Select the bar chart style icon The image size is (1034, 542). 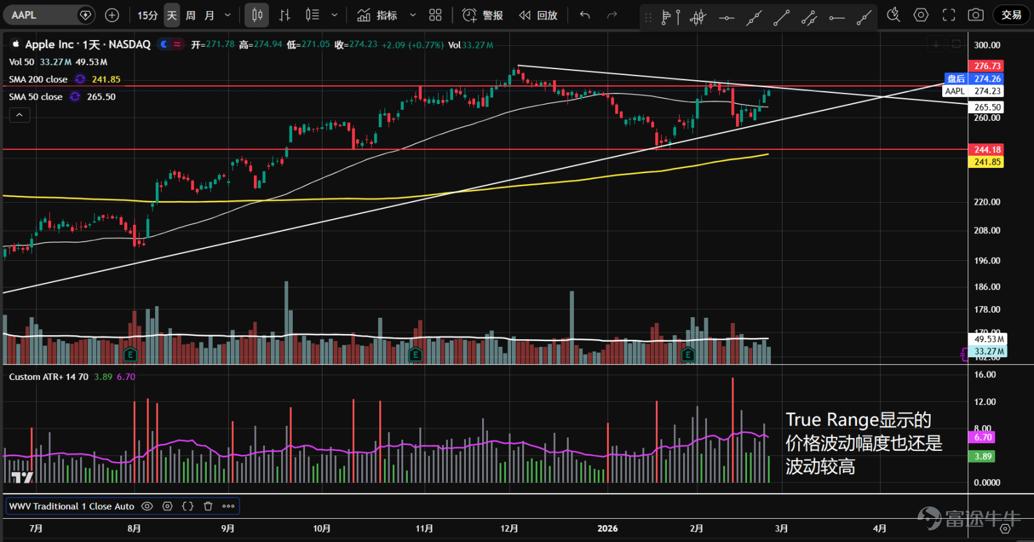[x=284, y=15]
